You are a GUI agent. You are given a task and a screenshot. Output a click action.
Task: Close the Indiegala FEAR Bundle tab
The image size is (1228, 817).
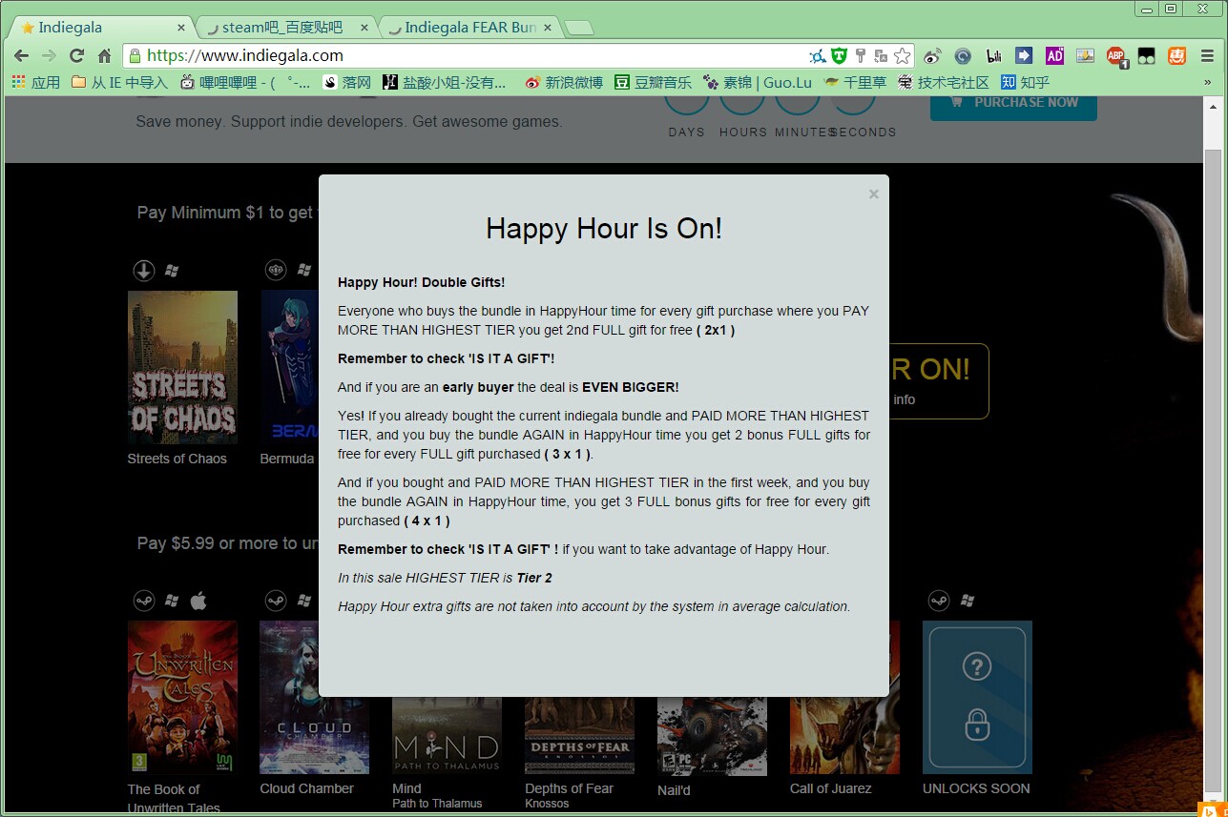548,28
